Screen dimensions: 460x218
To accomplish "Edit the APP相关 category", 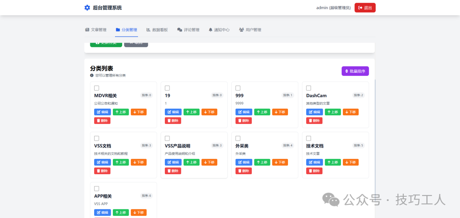I will click(x=102, y=212).
